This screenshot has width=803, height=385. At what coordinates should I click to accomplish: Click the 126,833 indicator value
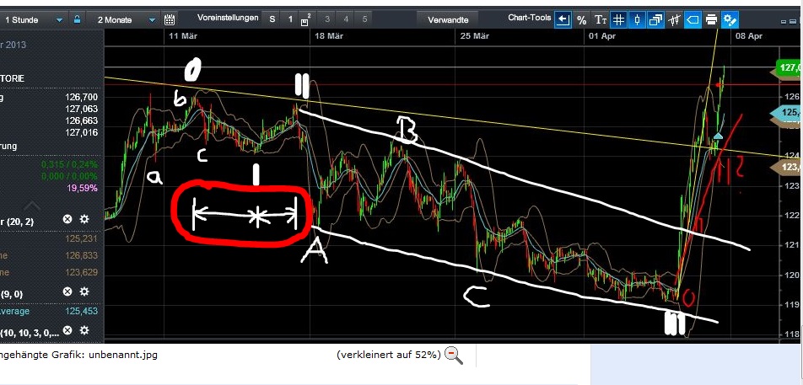tap(82, 255)
